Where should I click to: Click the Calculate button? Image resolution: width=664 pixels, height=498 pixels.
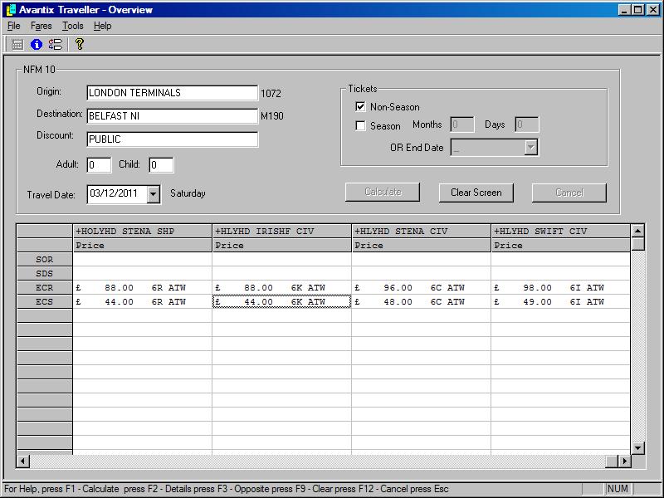coord(383,193)
